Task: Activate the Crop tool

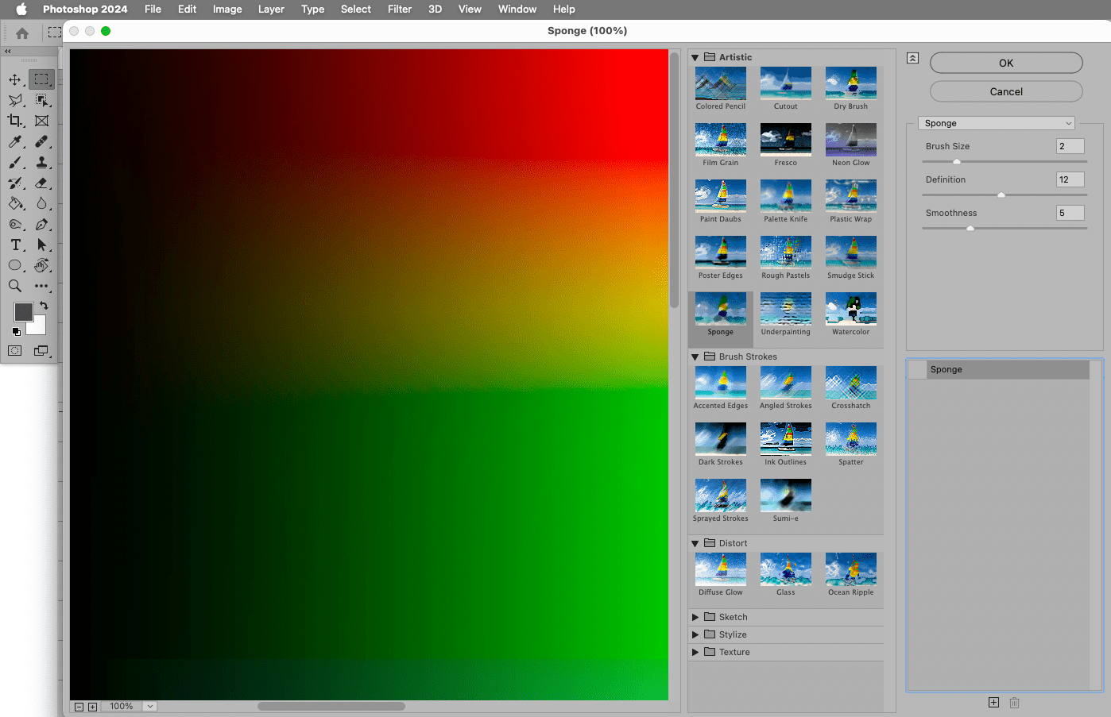Action: pos(14,121)
